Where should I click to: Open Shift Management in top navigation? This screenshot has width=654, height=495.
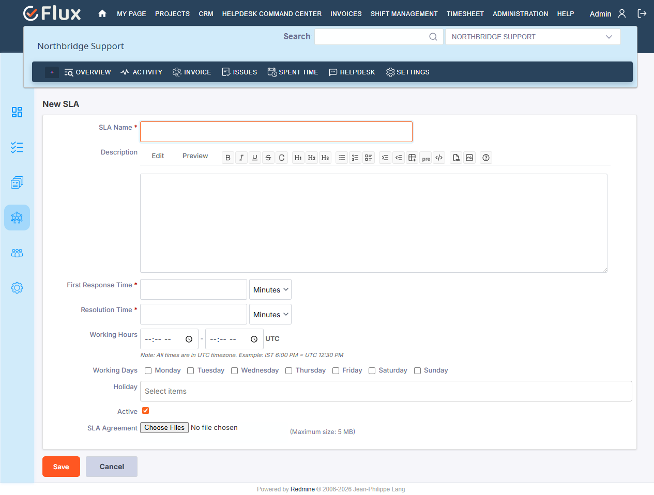(404, 14)
